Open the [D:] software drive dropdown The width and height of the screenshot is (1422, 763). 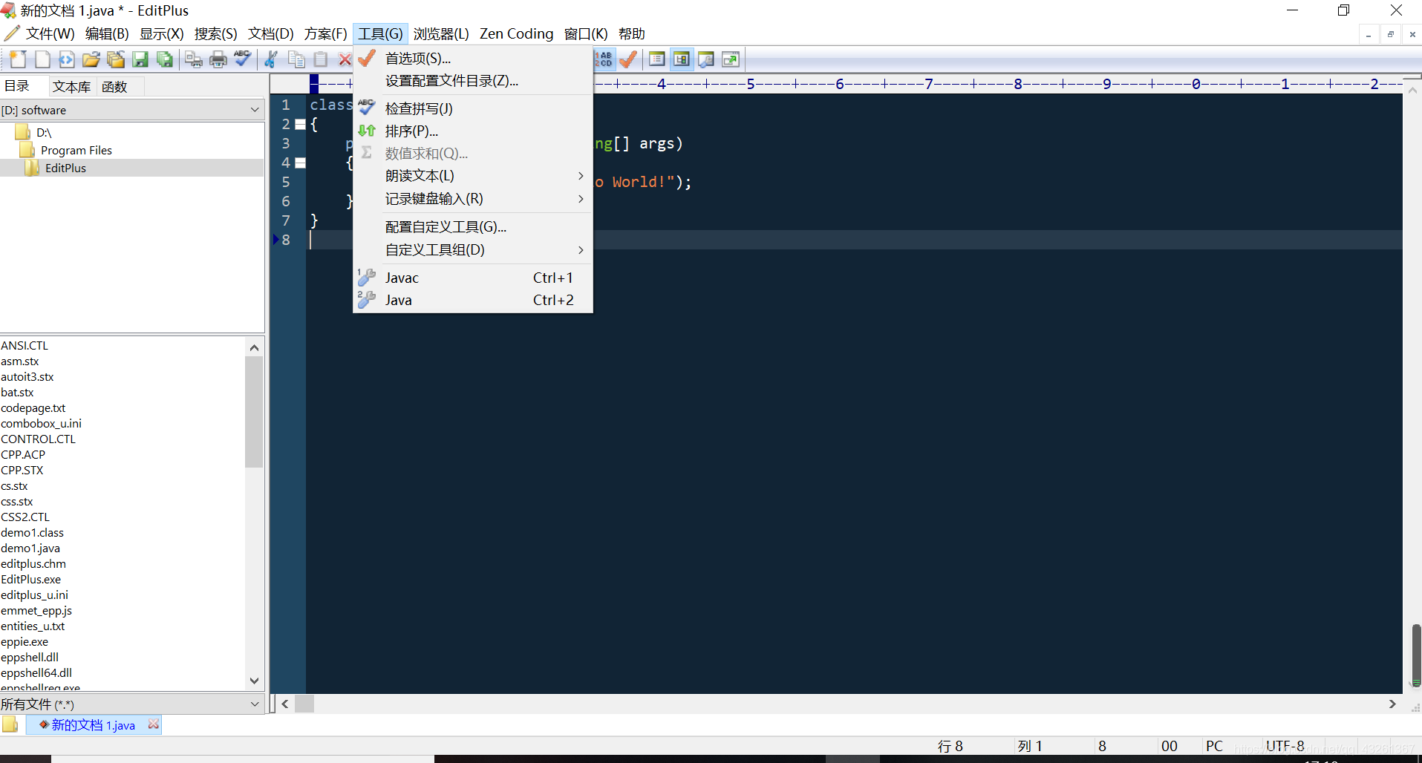tap(255, 110)
